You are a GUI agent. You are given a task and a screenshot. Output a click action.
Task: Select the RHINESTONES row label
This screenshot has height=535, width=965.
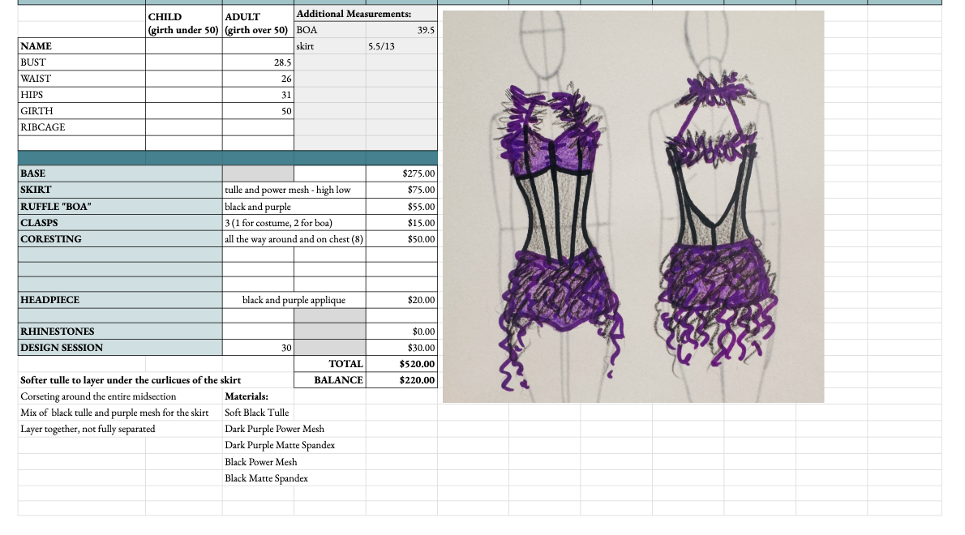pyautogui.click(x=120, y=331)
